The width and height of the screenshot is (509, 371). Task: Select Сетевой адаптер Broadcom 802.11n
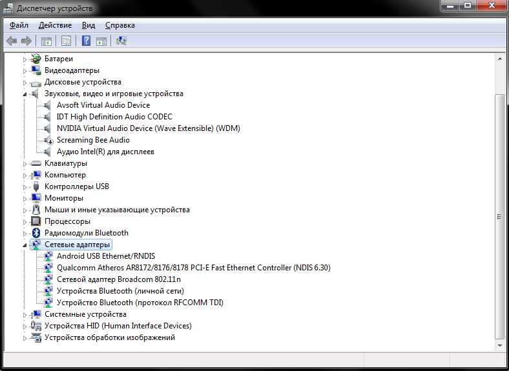119,279
